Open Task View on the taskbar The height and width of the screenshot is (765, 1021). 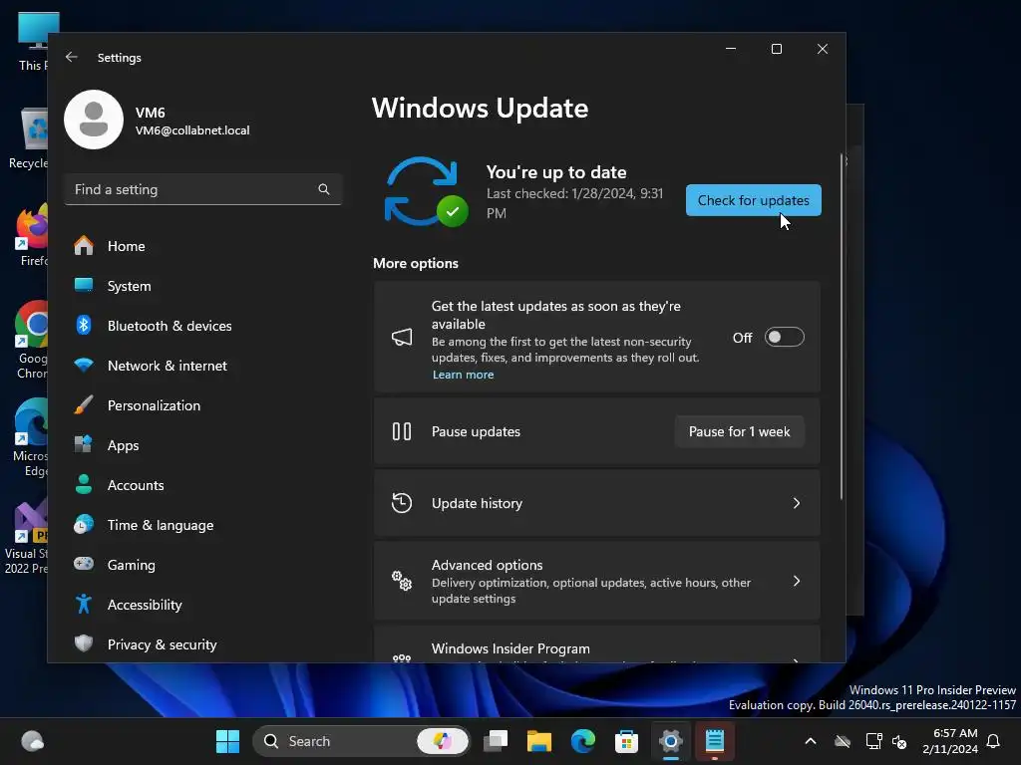click(497, 741)
